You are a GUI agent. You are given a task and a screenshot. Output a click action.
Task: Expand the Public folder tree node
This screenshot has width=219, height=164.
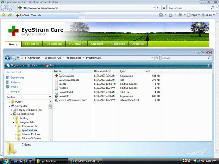pos(10,102)
